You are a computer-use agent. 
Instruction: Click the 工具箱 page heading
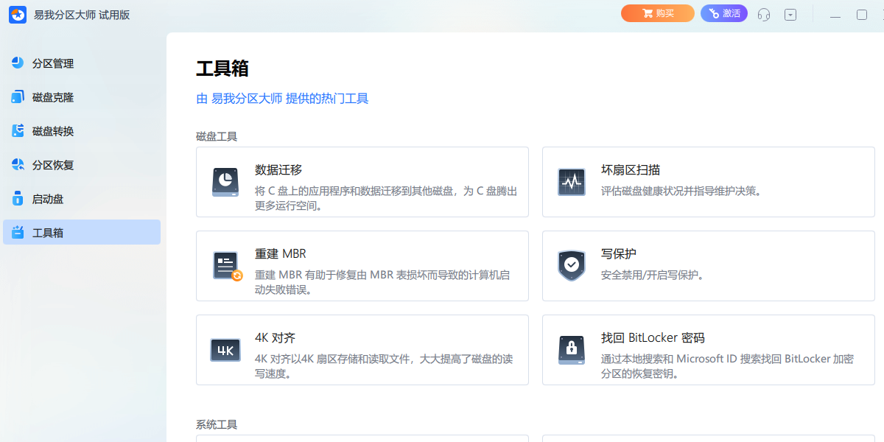coord(222,69)
